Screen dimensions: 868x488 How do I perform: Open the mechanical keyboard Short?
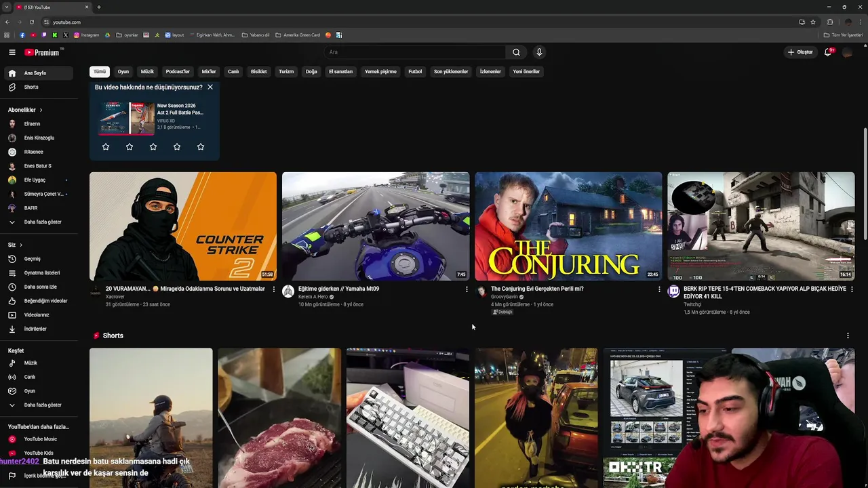(x=408, y=418)
